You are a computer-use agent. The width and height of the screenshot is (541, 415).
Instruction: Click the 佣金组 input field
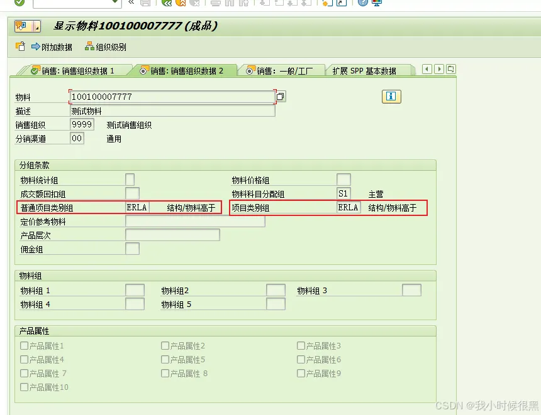point(131,248)
